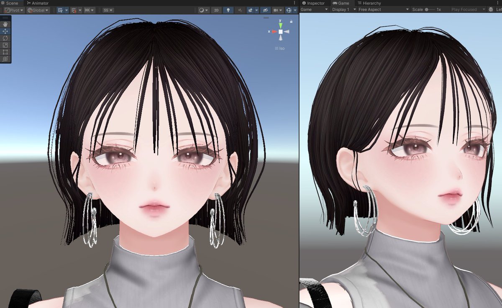Image resolution: width=502 pixels, height=308 pixels.
Task: Toggle skybox and effects layers button
Action: (x=250, y=10)
